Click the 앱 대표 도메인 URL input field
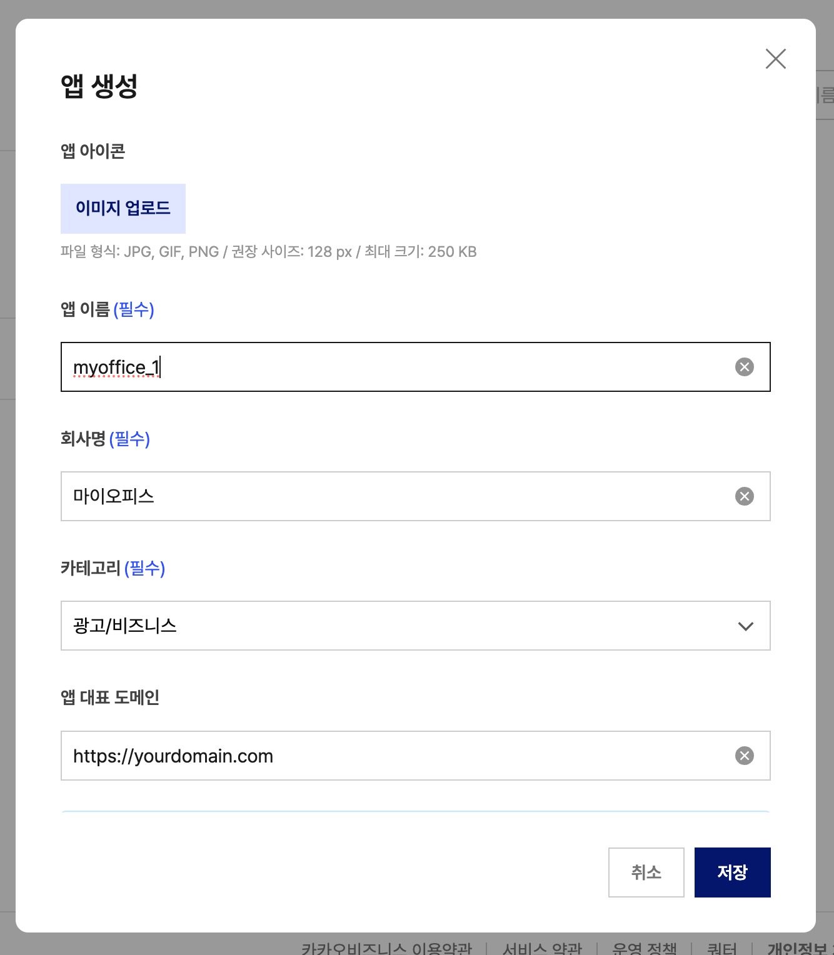Screen dimensions: 834x955 coord(400,756)
